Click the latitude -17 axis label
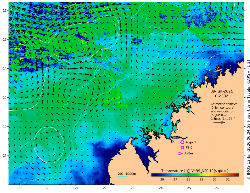Viewport: 250px width, 193px height. [4, 156]
